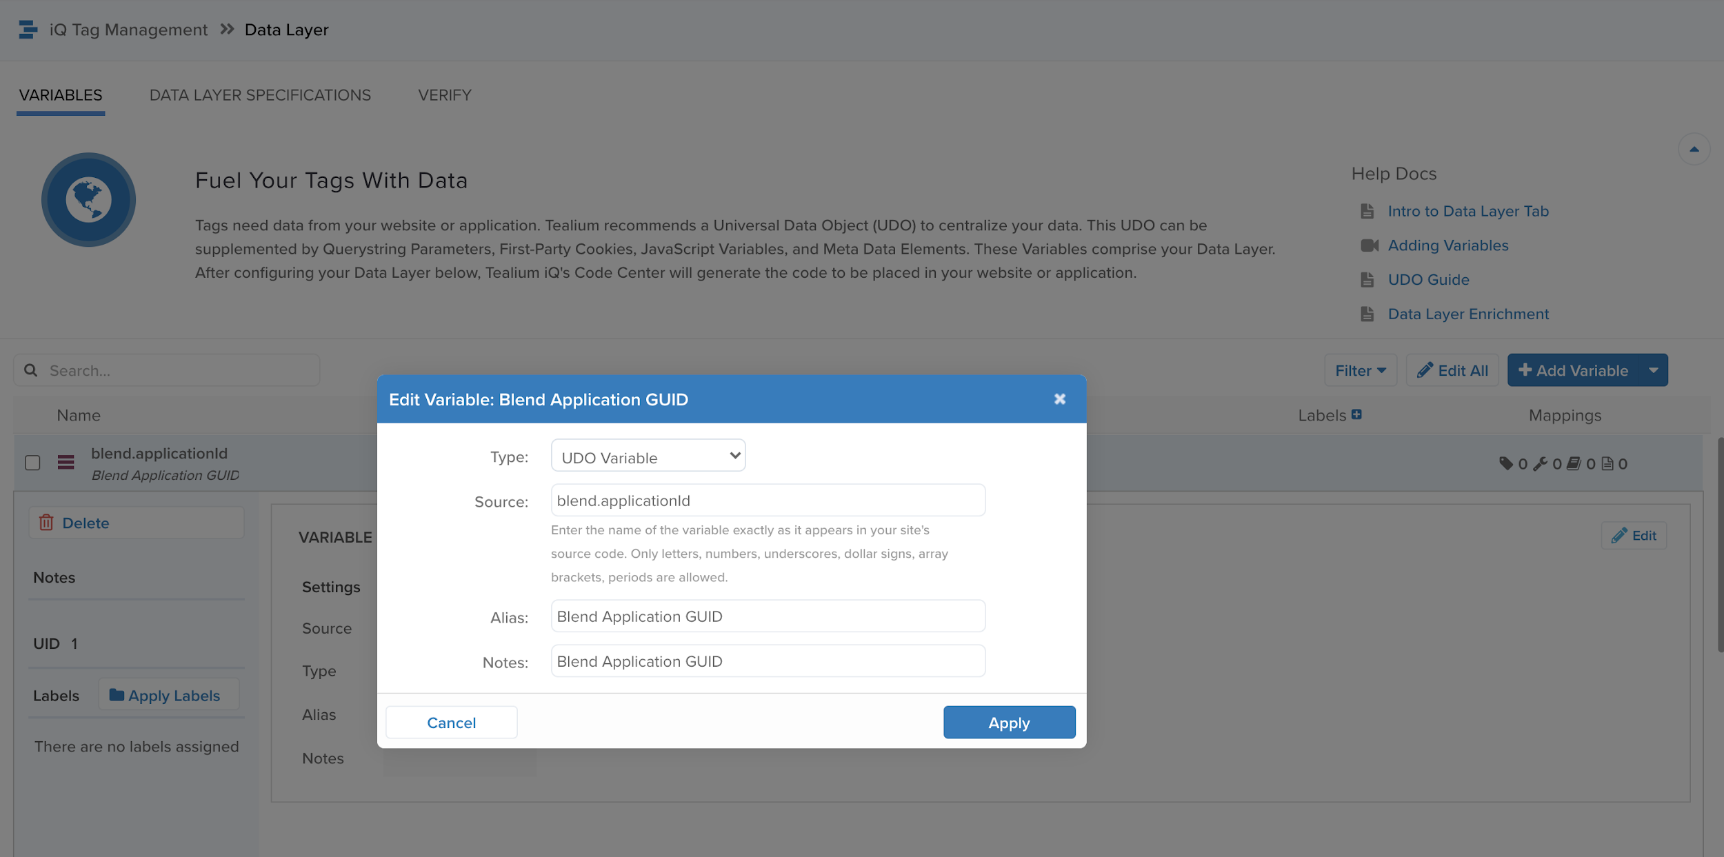The width and height of the screenshot is (1724, 857).
Task: Click the tag mappings icon in row
Action: [x=1506, y=463]
